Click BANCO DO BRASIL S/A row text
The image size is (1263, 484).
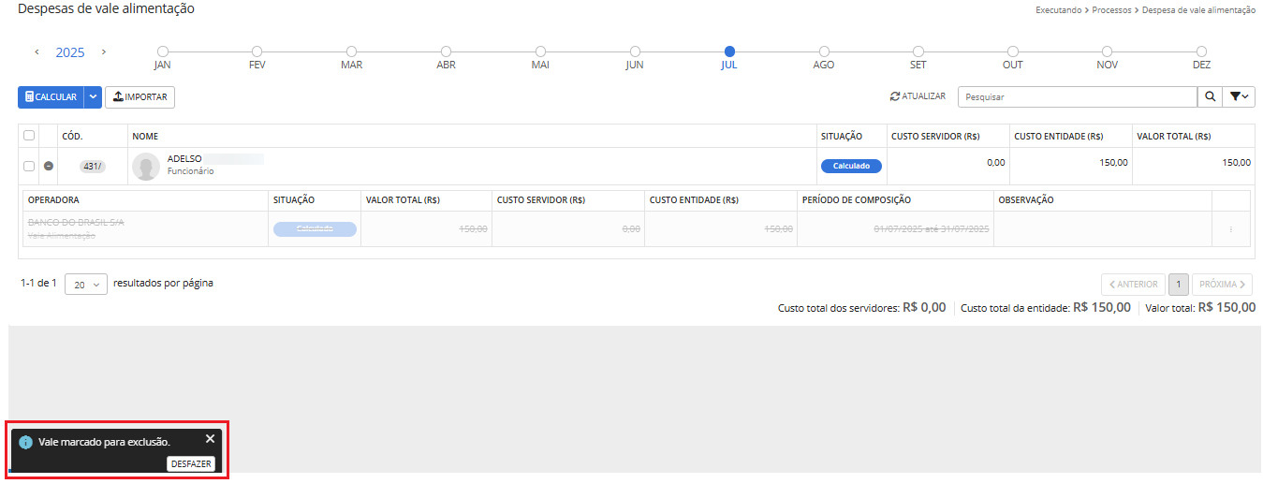point(76,223)
